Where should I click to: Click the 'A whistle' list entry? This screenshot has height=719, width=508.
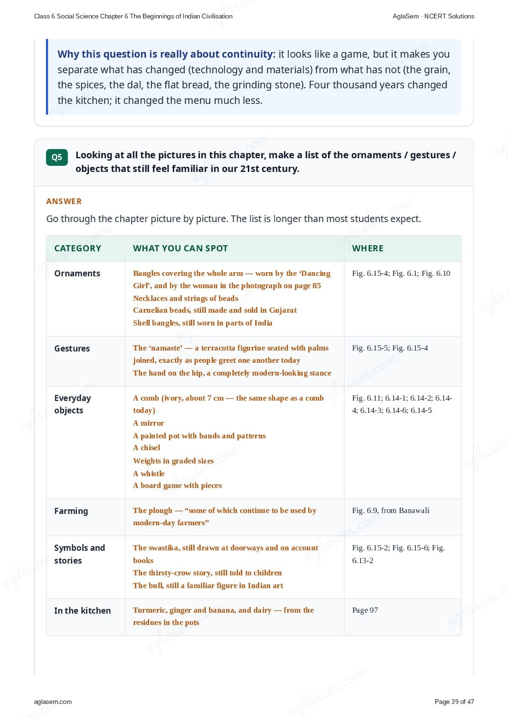point(149,473)
